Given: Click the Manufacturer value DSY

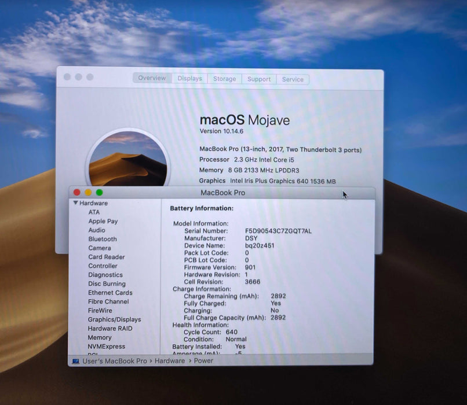Looking at the screenshot, I should [251, 238].
